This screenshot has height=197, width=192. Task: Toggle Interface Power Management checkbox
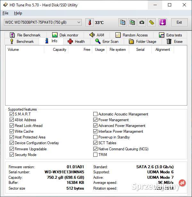point(95,131)
